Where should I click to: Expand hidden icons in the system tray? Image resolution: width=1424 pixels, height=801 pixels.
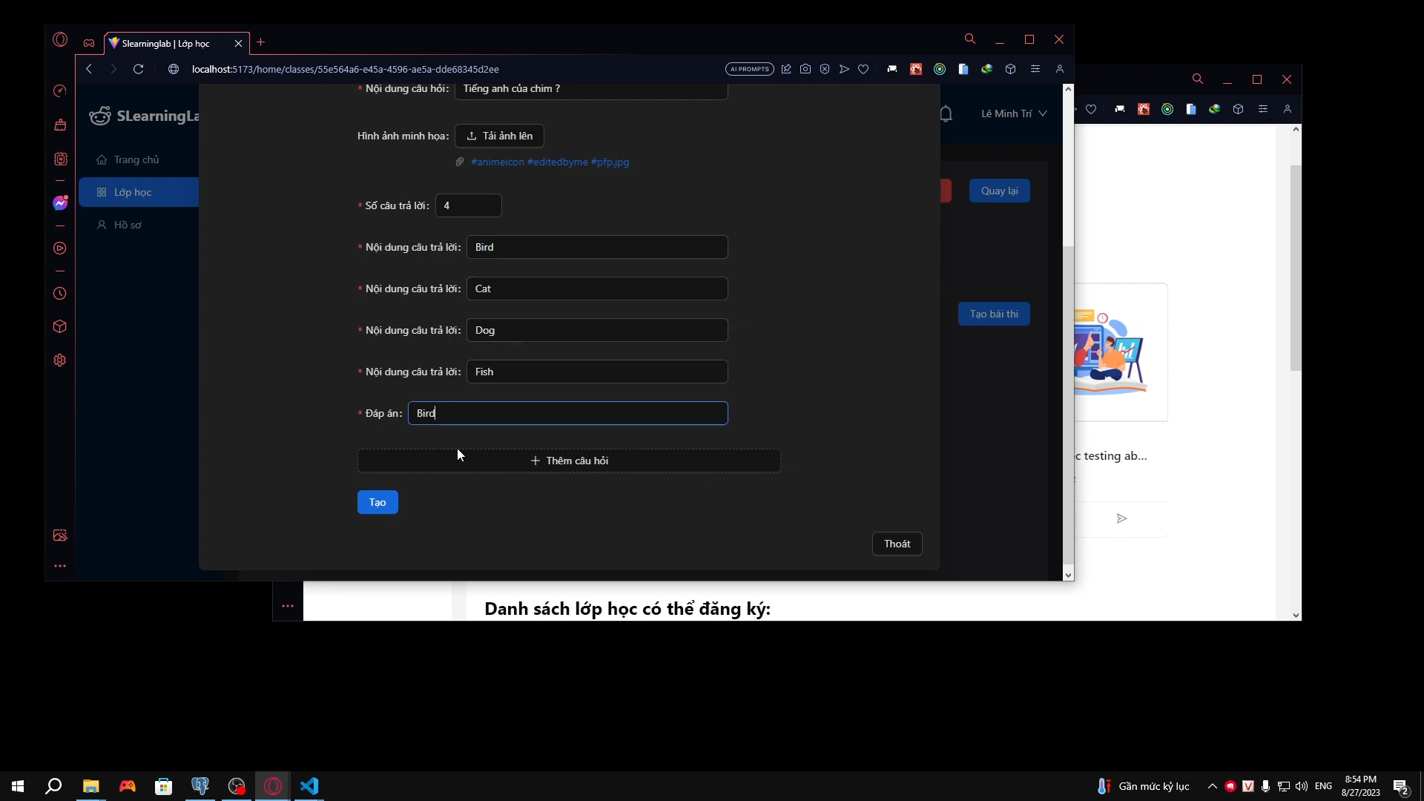[1211, 787]
